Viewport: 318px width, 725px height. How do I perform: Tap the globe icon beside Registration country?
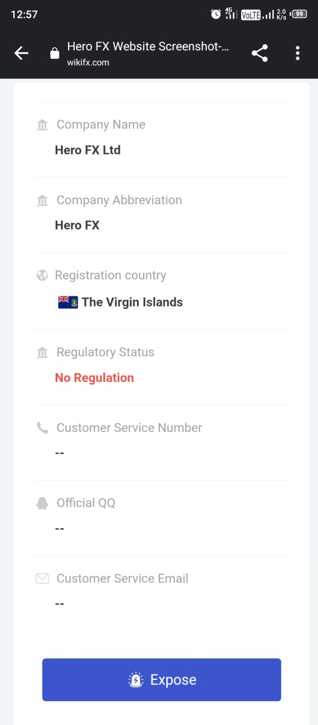click(42, 276)
